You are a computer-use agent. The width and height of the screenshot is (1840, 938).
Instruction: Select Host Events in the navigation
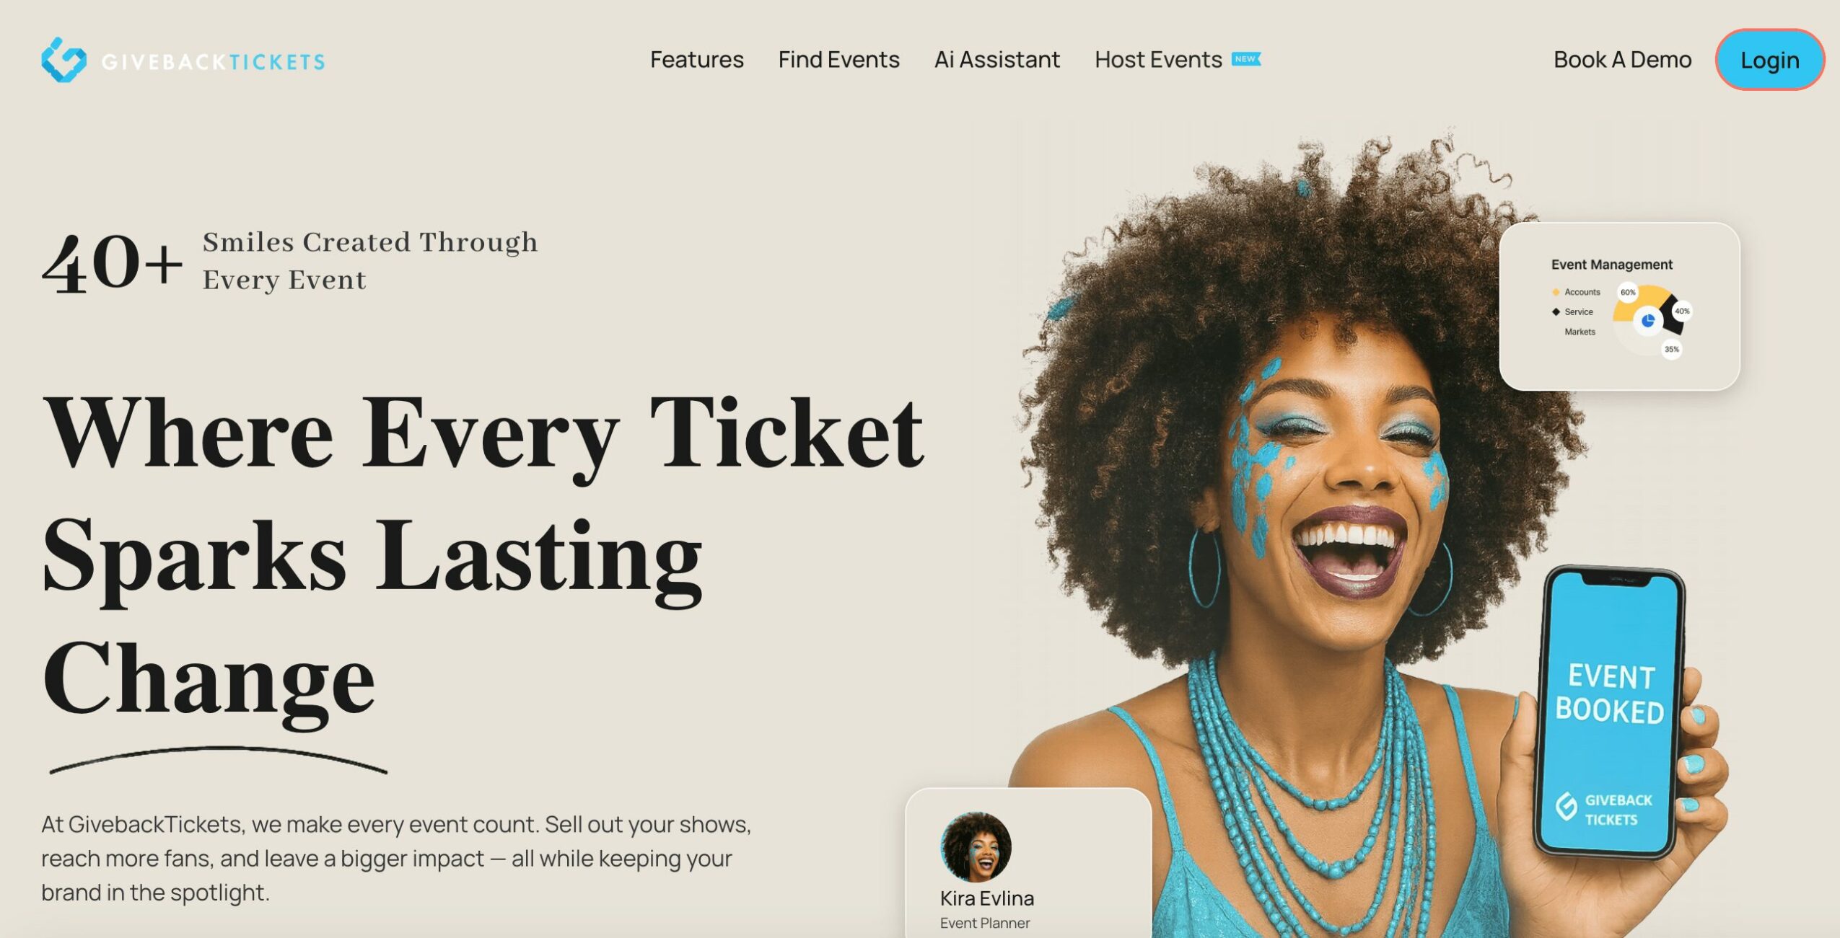[x=1157, y=59]
